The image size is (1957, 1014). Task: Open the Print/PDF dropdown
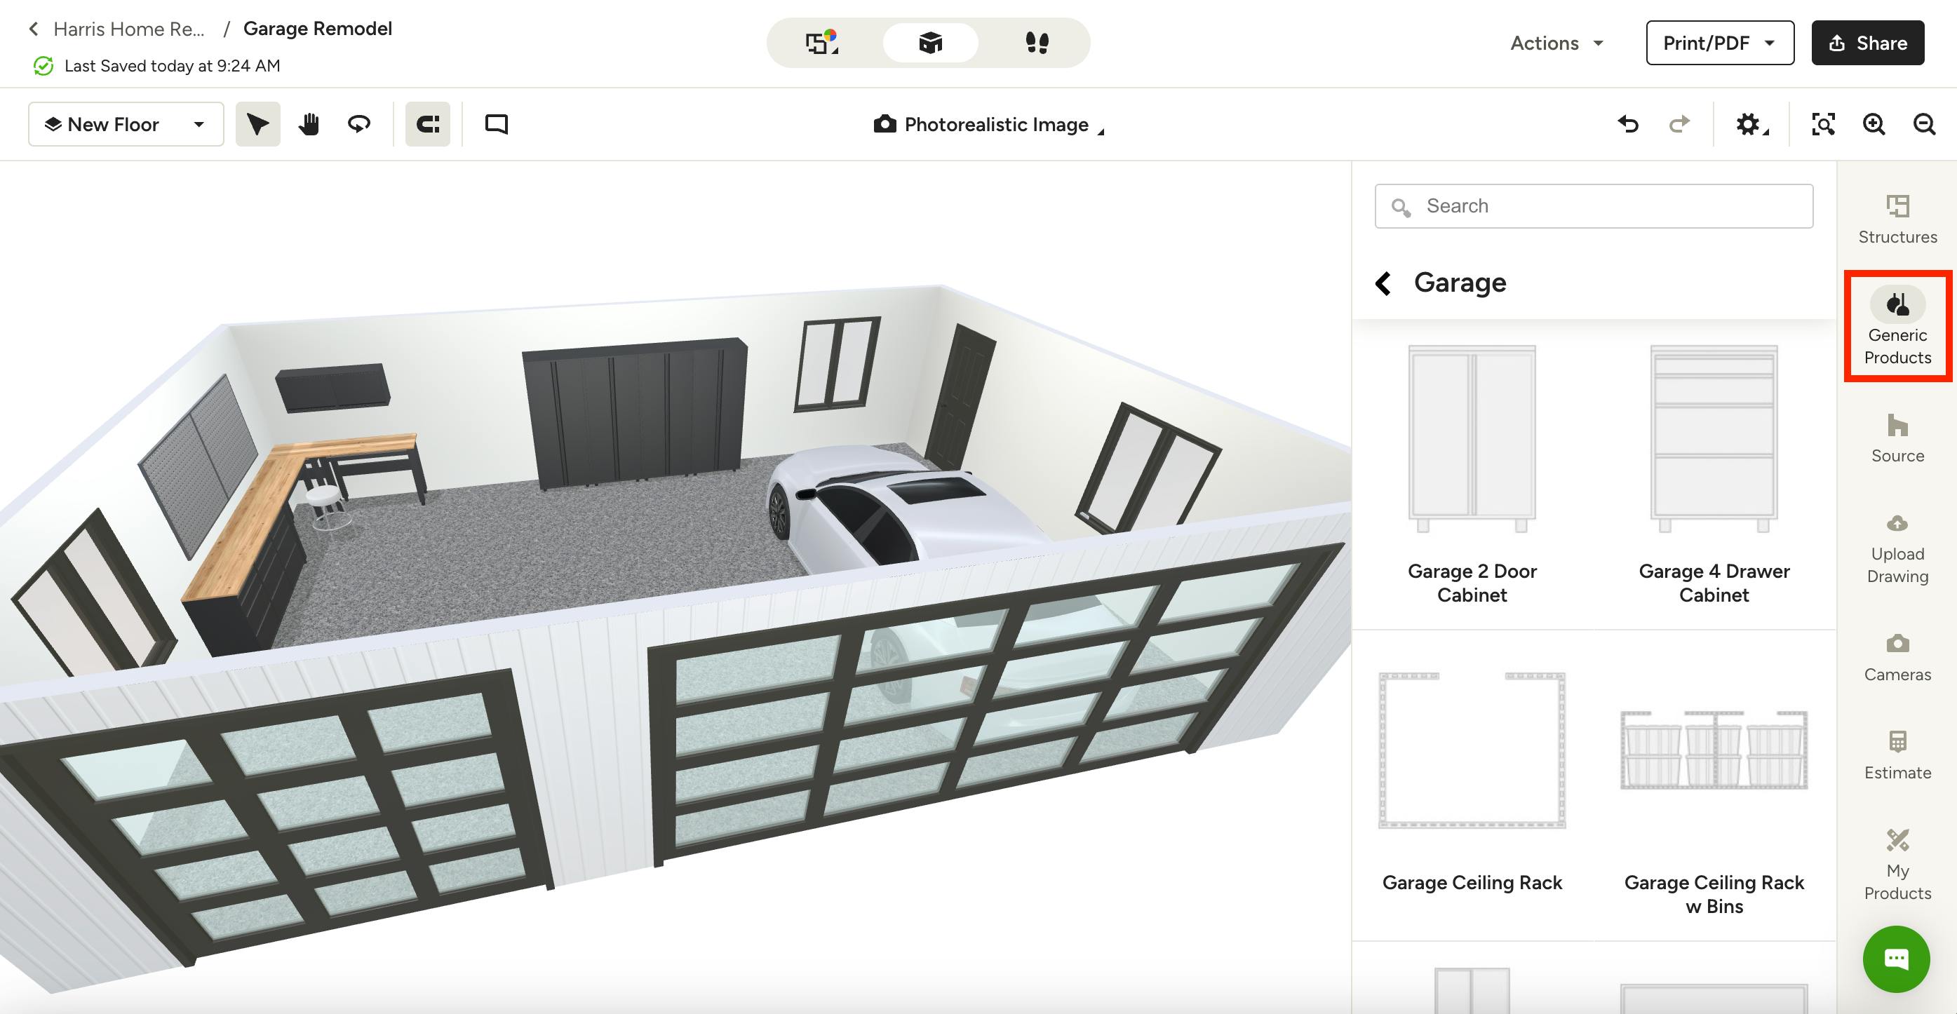point(1720,43)
